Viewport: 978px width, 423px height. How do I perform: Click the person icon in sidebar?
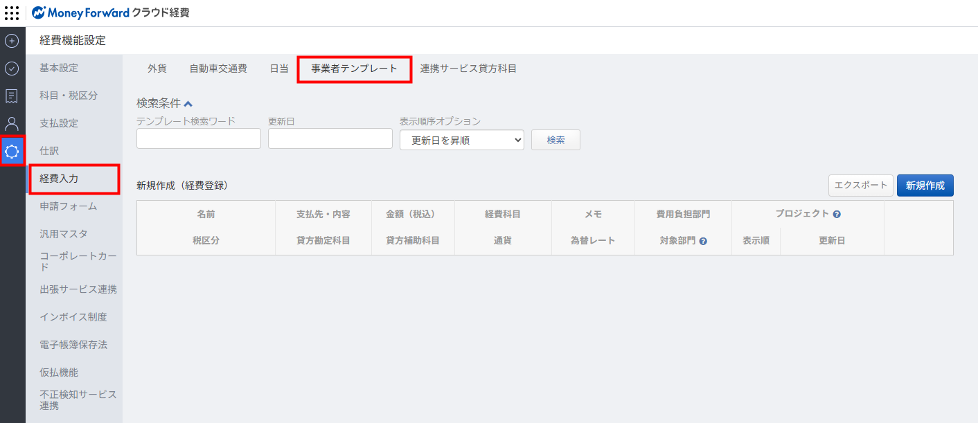coord(12,124)
